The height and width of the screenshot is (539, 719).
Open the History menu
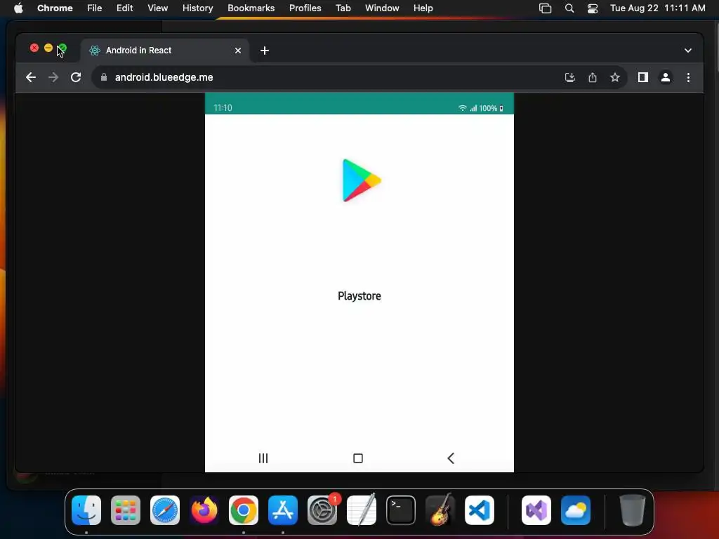[x=197, y=8]
